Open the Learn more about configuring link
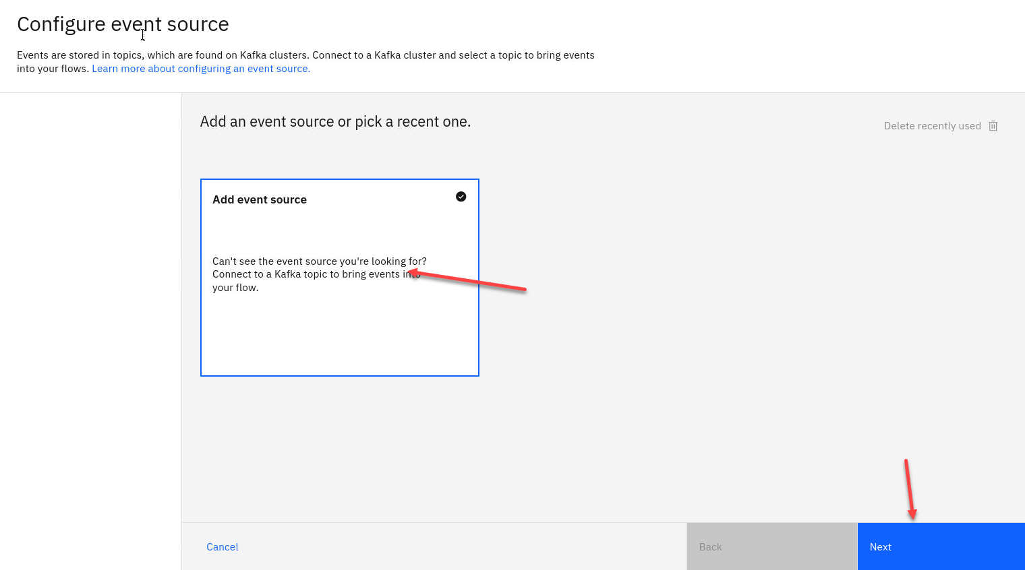This screenshot has width=1025, height=570. pyautogui.click(x=201, y=69)
